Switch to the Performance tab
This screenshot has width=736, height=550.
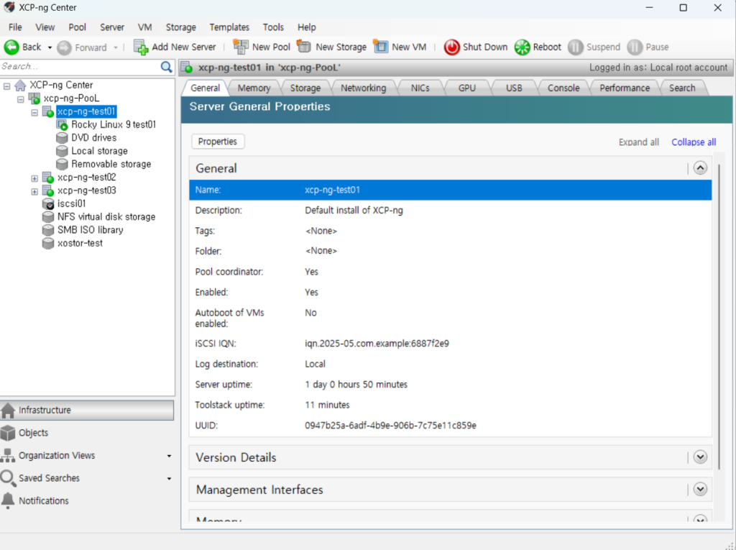[625, 88]
